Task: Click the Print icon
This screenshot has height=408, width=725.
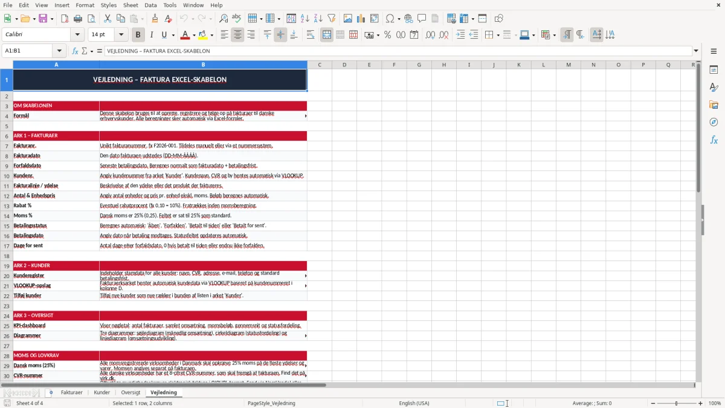Action: pos(78,19)
